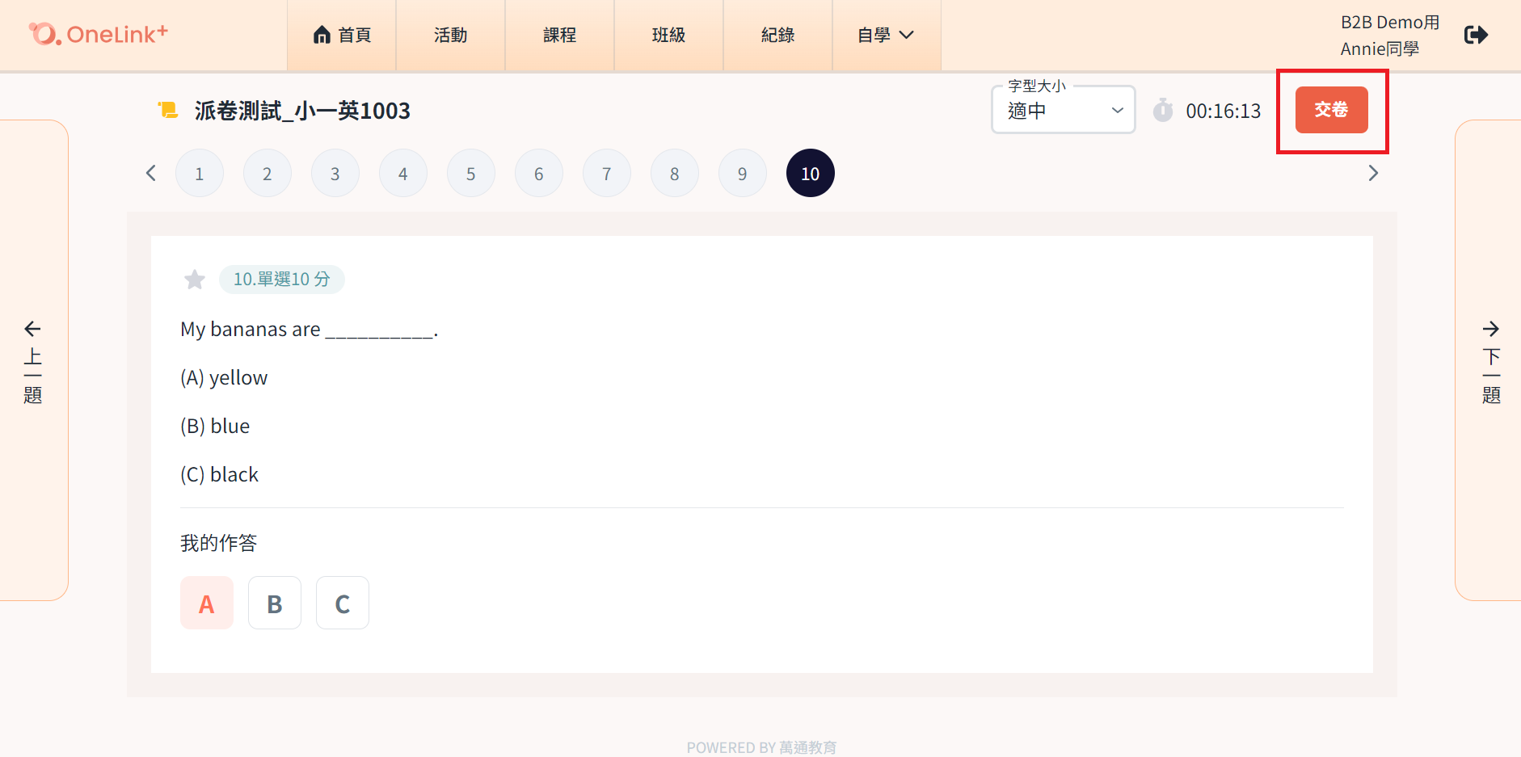
Task: Select current question 10 circle
Action: (811, 173)
